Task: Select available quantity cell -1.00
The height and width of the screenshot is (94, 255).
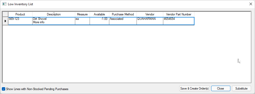Action: (x=99, y=21)
